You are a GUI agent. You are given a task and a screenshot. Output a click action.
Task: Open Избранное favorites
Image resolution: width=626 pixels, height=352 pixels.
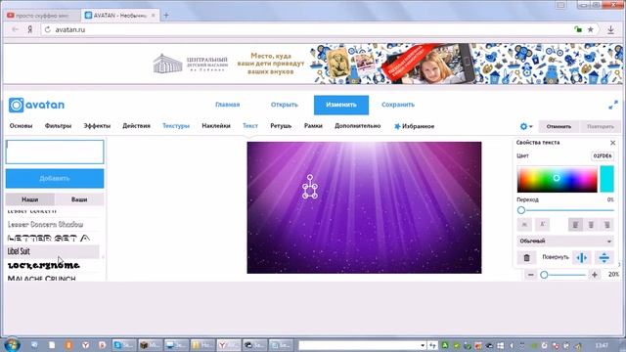coord(414,126)
